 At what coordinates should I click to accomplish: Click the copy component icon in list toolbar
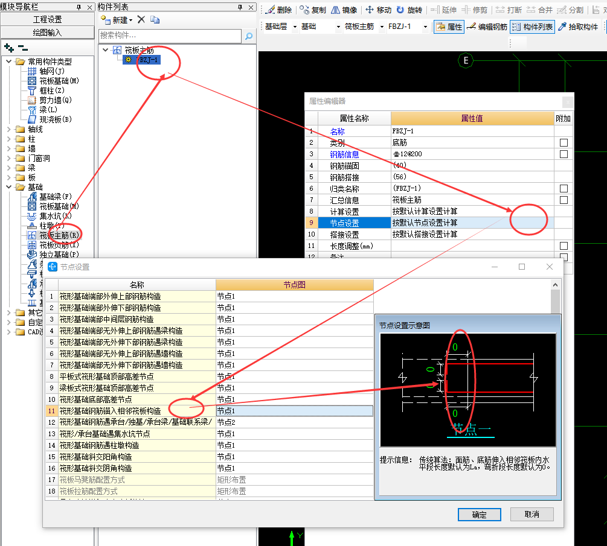(x=155, y=19)
